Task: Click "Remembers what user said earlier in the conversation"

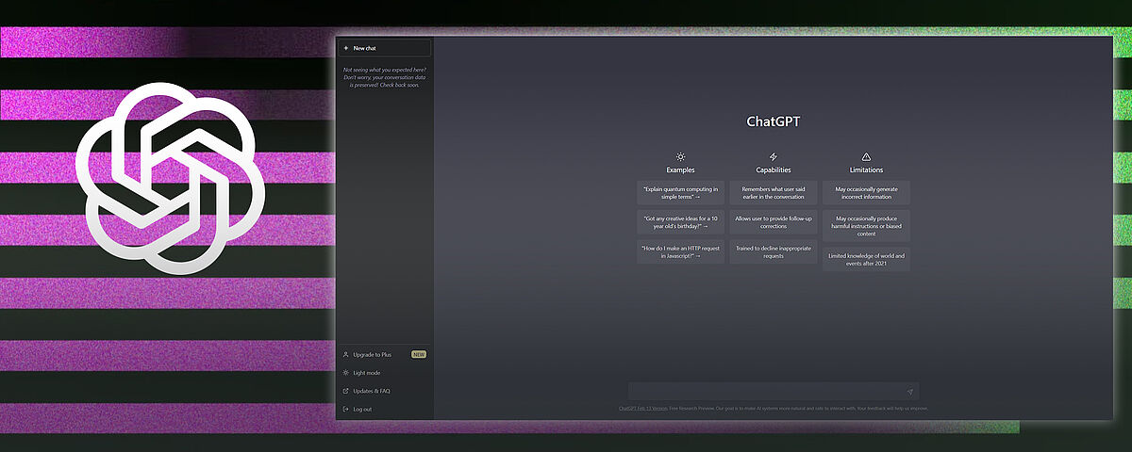Action: pyautogui.click(x=774, y=193)
